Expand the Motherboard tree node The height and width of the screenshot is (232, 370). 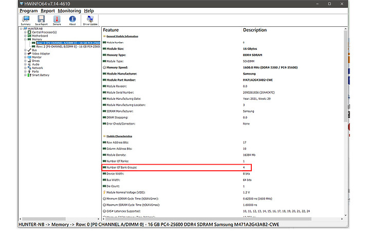pyautogui.click(x=25, y=35)
